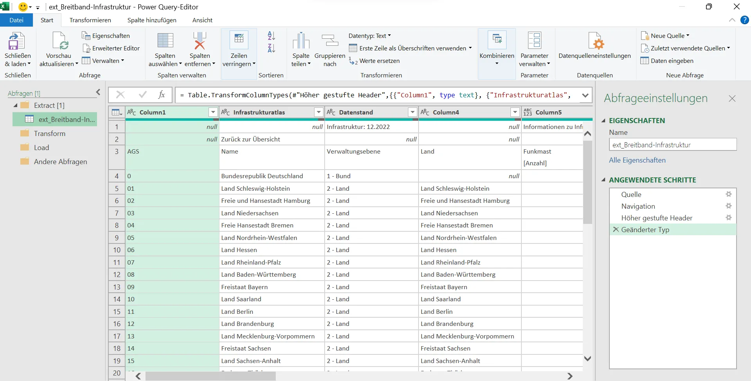Switch to Spalte hinzufügen tab
Image resolution: width=751 pixels, height=381 pixels.
(152, 20)
